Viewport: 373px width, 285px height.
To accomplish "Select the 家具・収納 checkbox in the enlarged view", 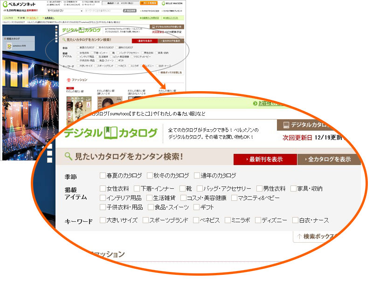I will [294, 189].
